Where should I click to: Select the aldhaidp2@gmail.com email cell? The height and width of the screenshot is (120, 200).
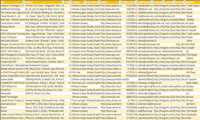(x=147, y=72)
